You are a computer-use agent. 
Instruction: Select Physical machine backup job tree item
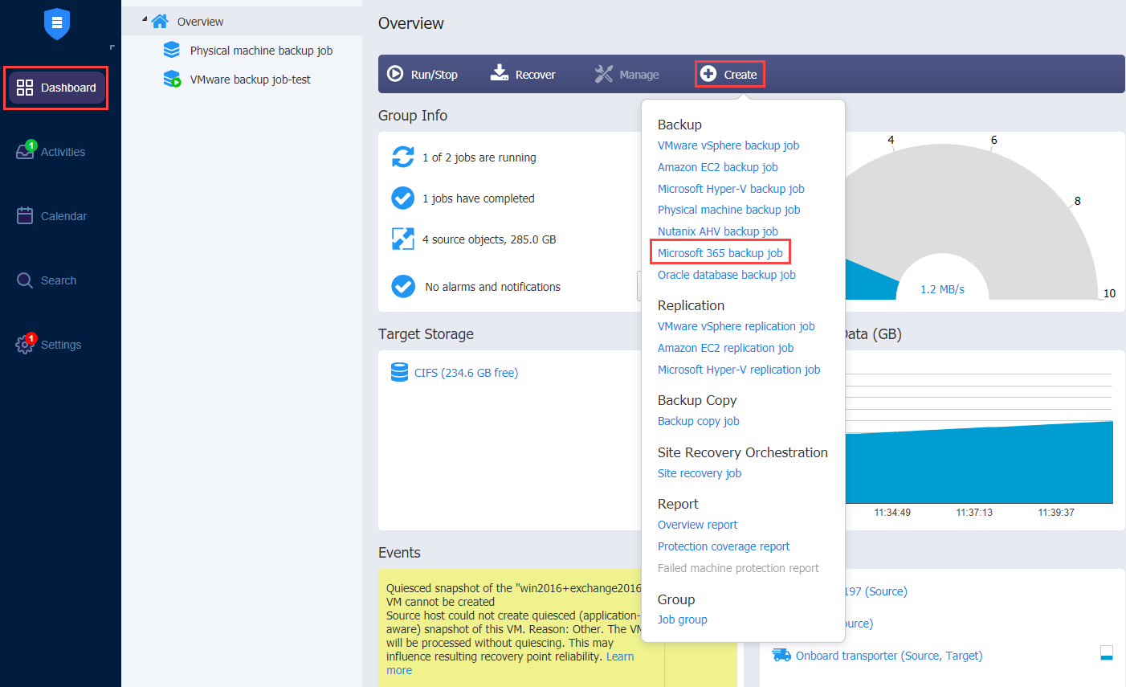pyautogui.click(x=261, y=51)
